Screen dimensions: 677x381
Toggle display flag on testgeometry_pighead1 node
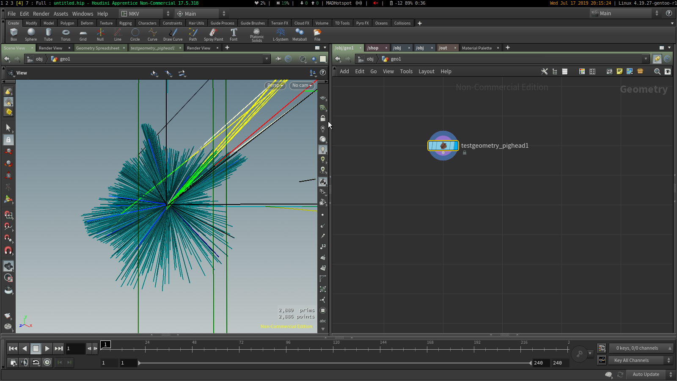click(x=455, y=146)
